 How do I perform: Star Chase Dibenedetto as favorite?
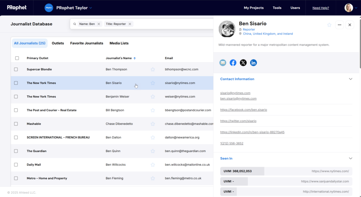(x=153, y=124)
